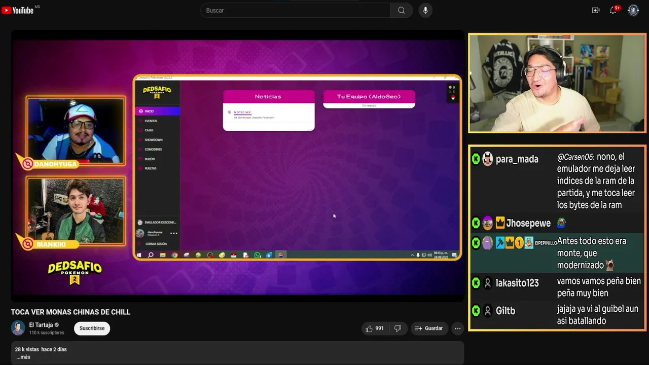Click the message 'Antes todo esto era monte'
The height and width of the screenshot is (365, 649).
pyautogui.click(x=592, y=253)
